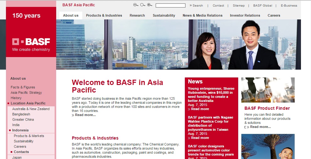Open the News & Media Relations menu
The image size is (311, 159).
click(202, 15)
